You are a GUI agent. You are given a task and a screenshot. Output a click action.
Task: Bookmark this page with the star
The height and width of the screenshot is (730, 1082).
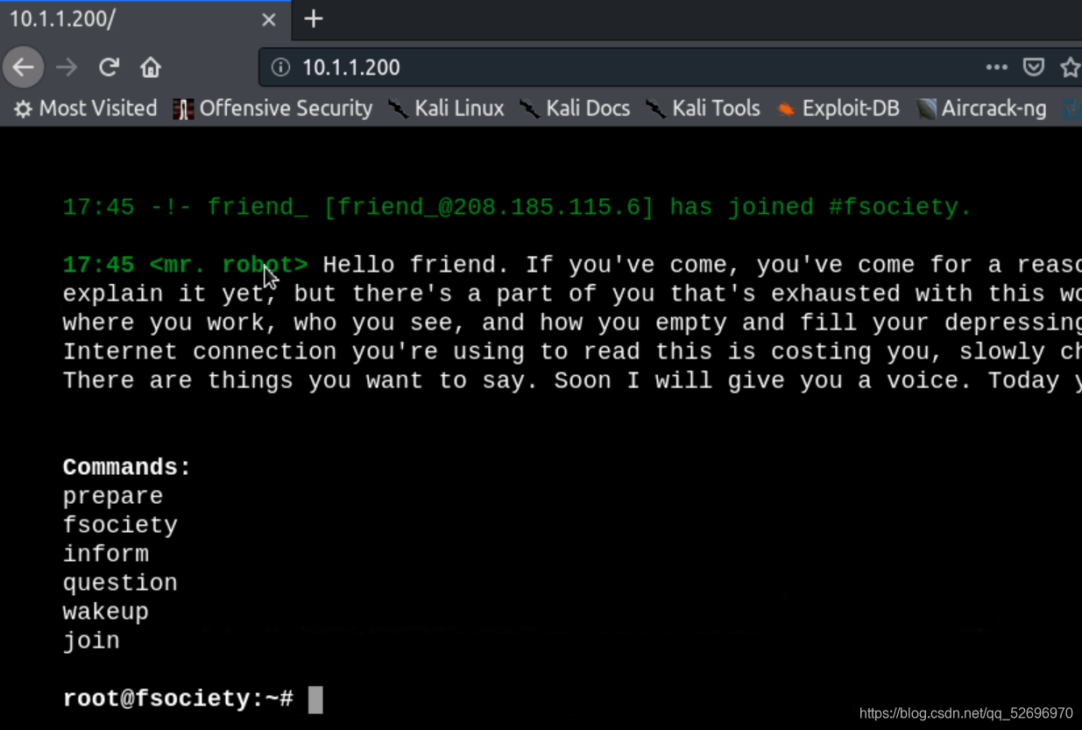[1070, 67]
